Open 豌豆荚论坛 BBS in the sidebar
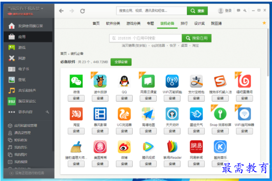 click(28, 101)
